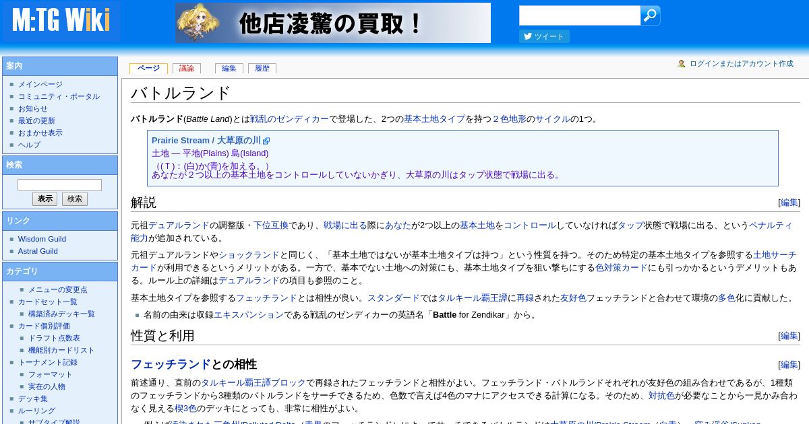
Task: Open the 他店凌駕の買取 banner ad
Action: coord(333,23)
